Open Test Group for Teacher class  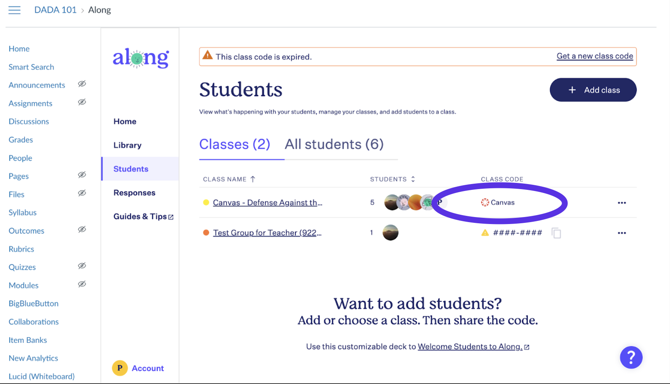click(267, 233)
